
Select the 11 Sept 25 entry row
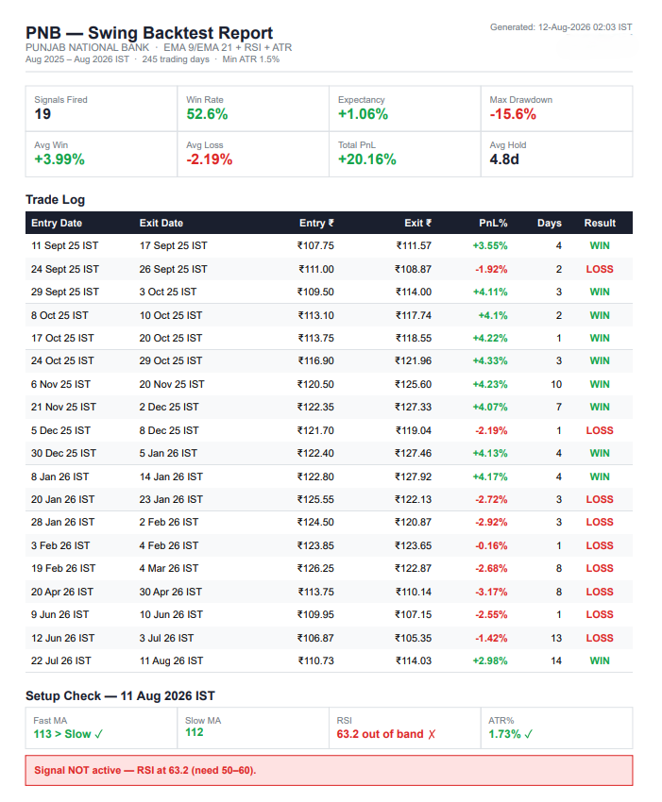click(329, 245)
